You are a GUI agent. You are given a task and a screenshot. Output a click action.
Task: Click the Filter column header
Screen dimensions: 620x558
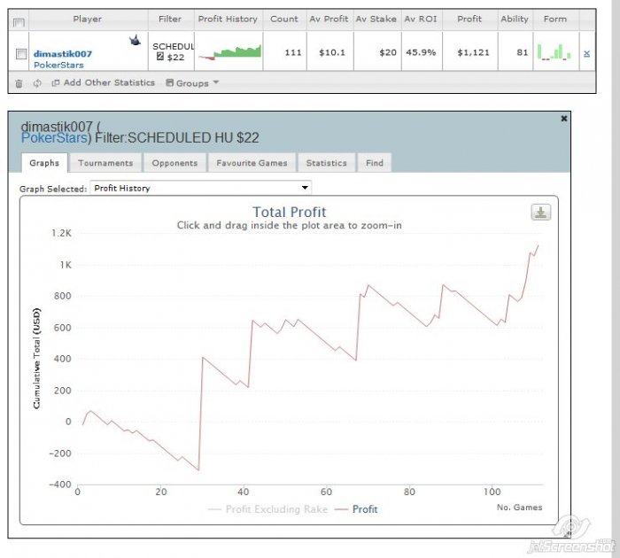pyautogui.click(x=170, y=19)
